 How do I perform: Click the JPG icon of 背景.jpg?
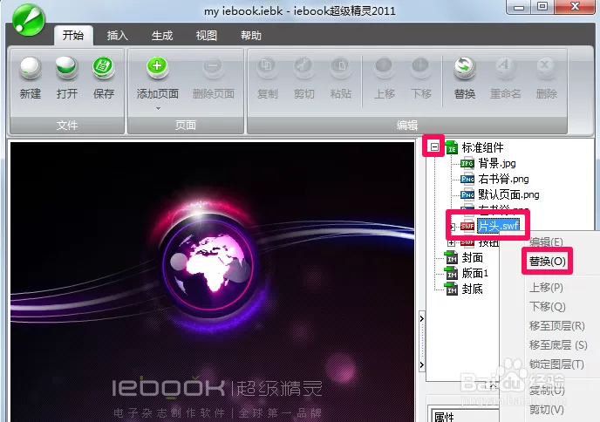click(x=467, y=164)
